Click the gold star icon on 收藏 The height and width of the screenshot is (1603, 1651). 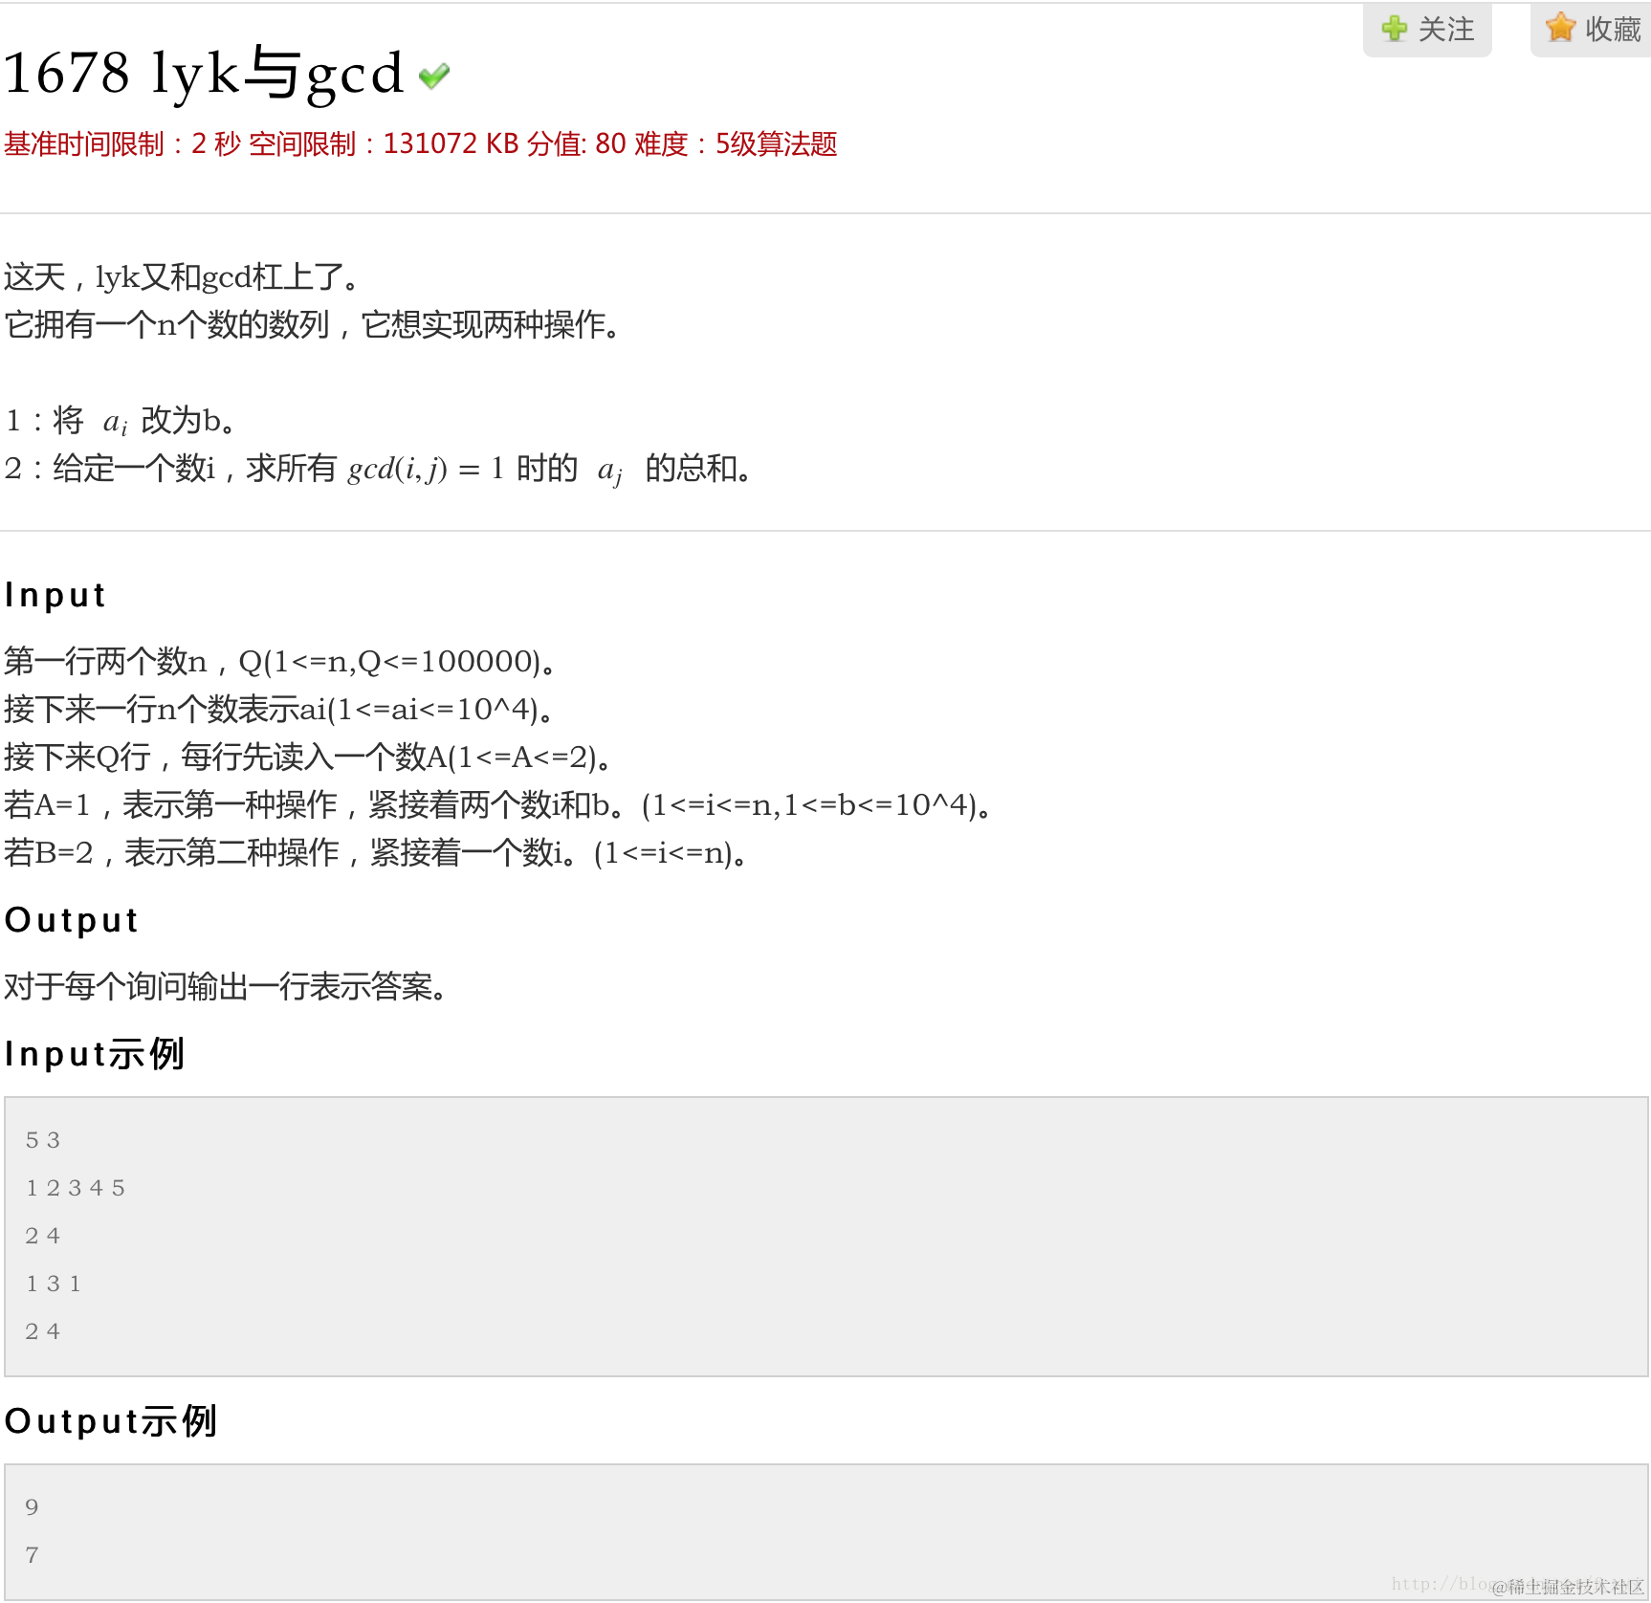pyautogui.click(x=1560, y=27)
